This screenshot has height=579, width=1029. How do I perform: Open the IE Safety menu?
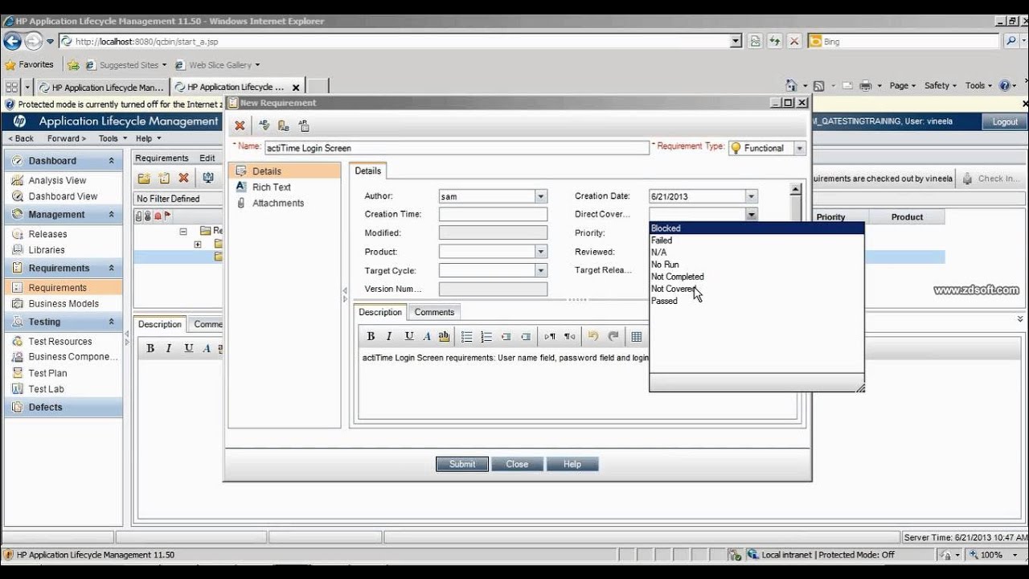coord(941,85)
